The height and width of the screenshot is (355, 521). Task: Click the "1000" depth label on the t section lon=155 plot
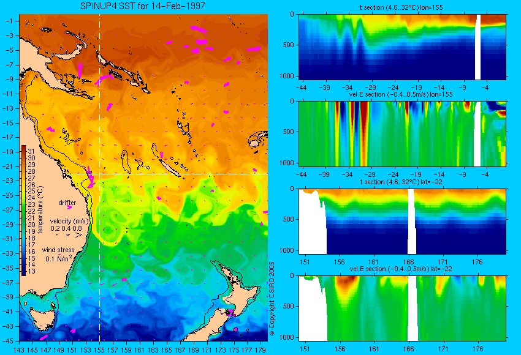(287, 76)
